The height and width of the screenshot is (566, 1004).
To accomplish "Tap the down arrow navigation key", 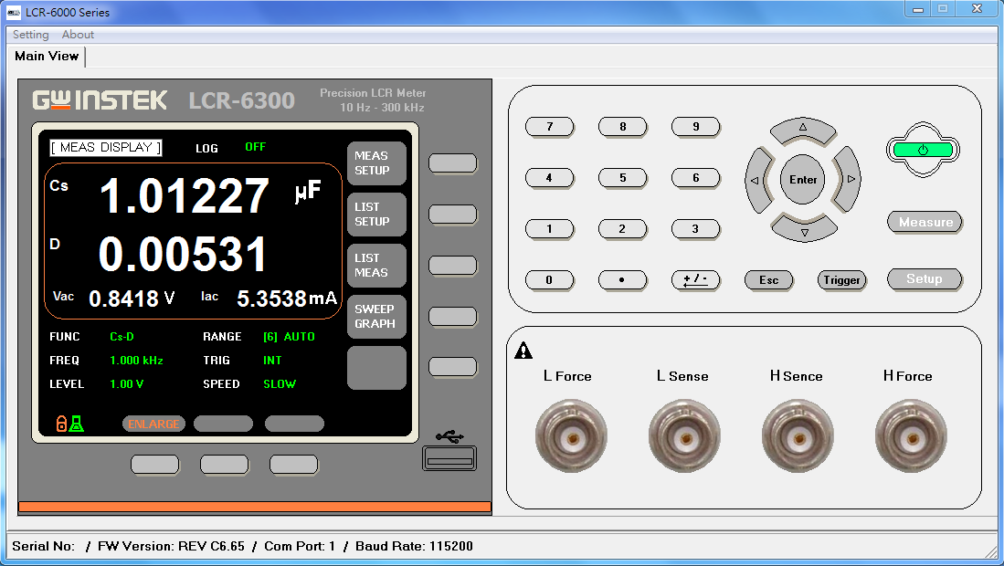I will (x=804, y=229).
